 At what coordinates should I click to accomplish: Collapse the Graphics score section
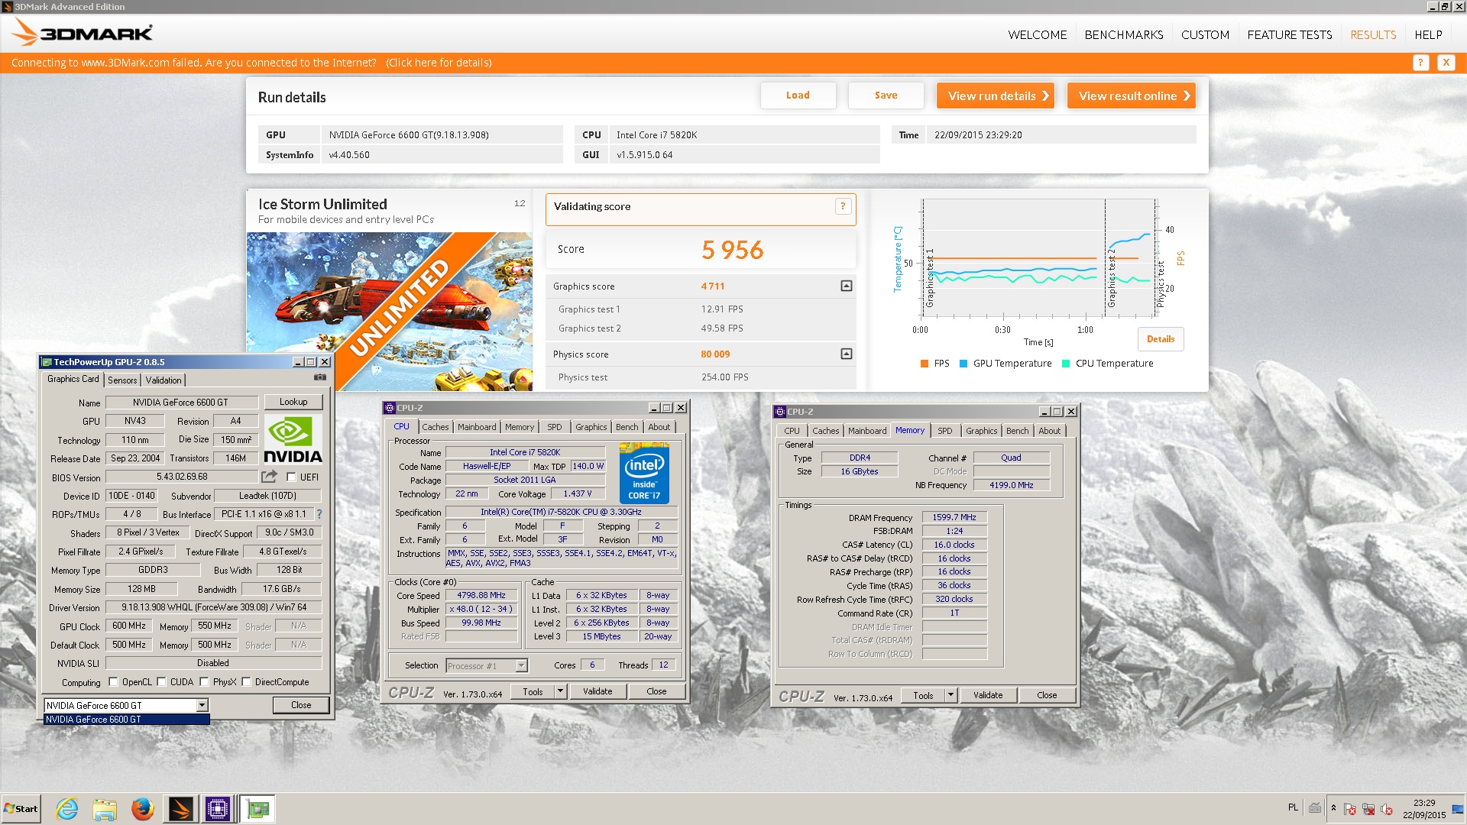pyautogui.click(x=847, y=286)
